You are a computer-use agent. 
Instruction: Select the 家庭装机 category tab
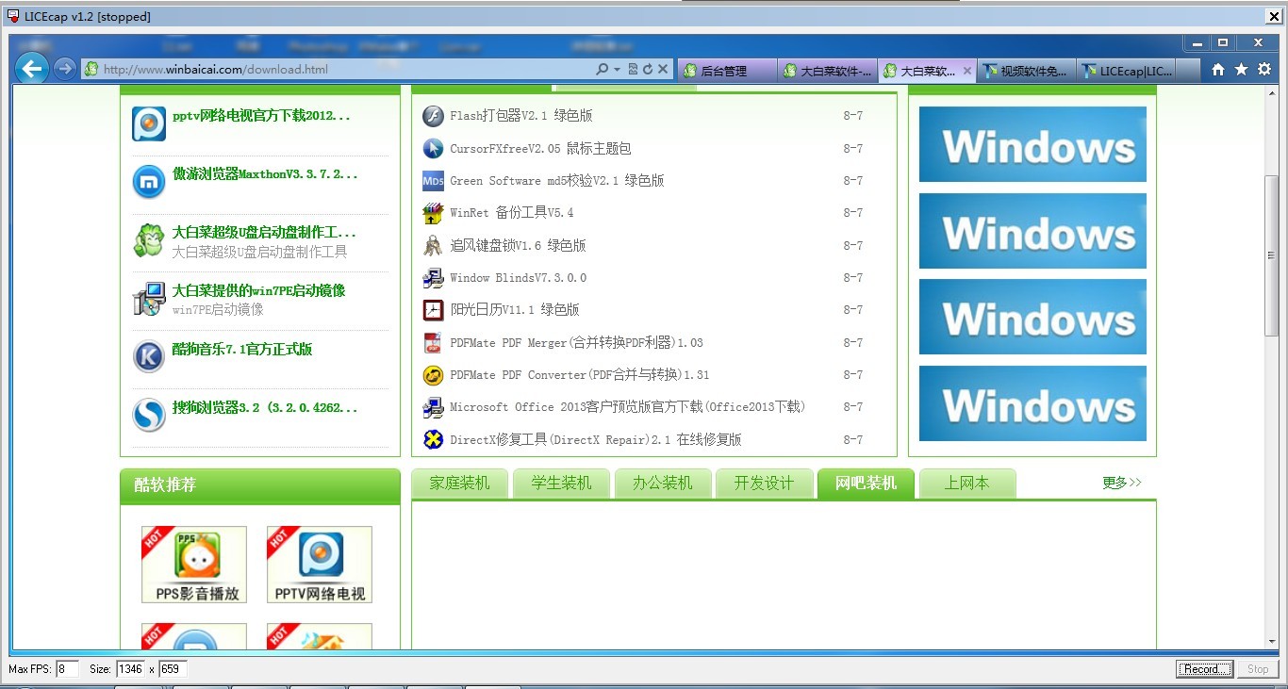pos(459,484)
